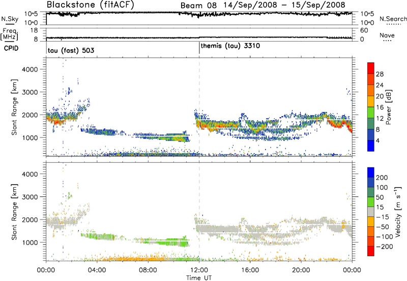Select the 'N.Sky' noise legend label
Image resolution: width=407 pixels, height=281 pixels.
[x=10, y=19]
